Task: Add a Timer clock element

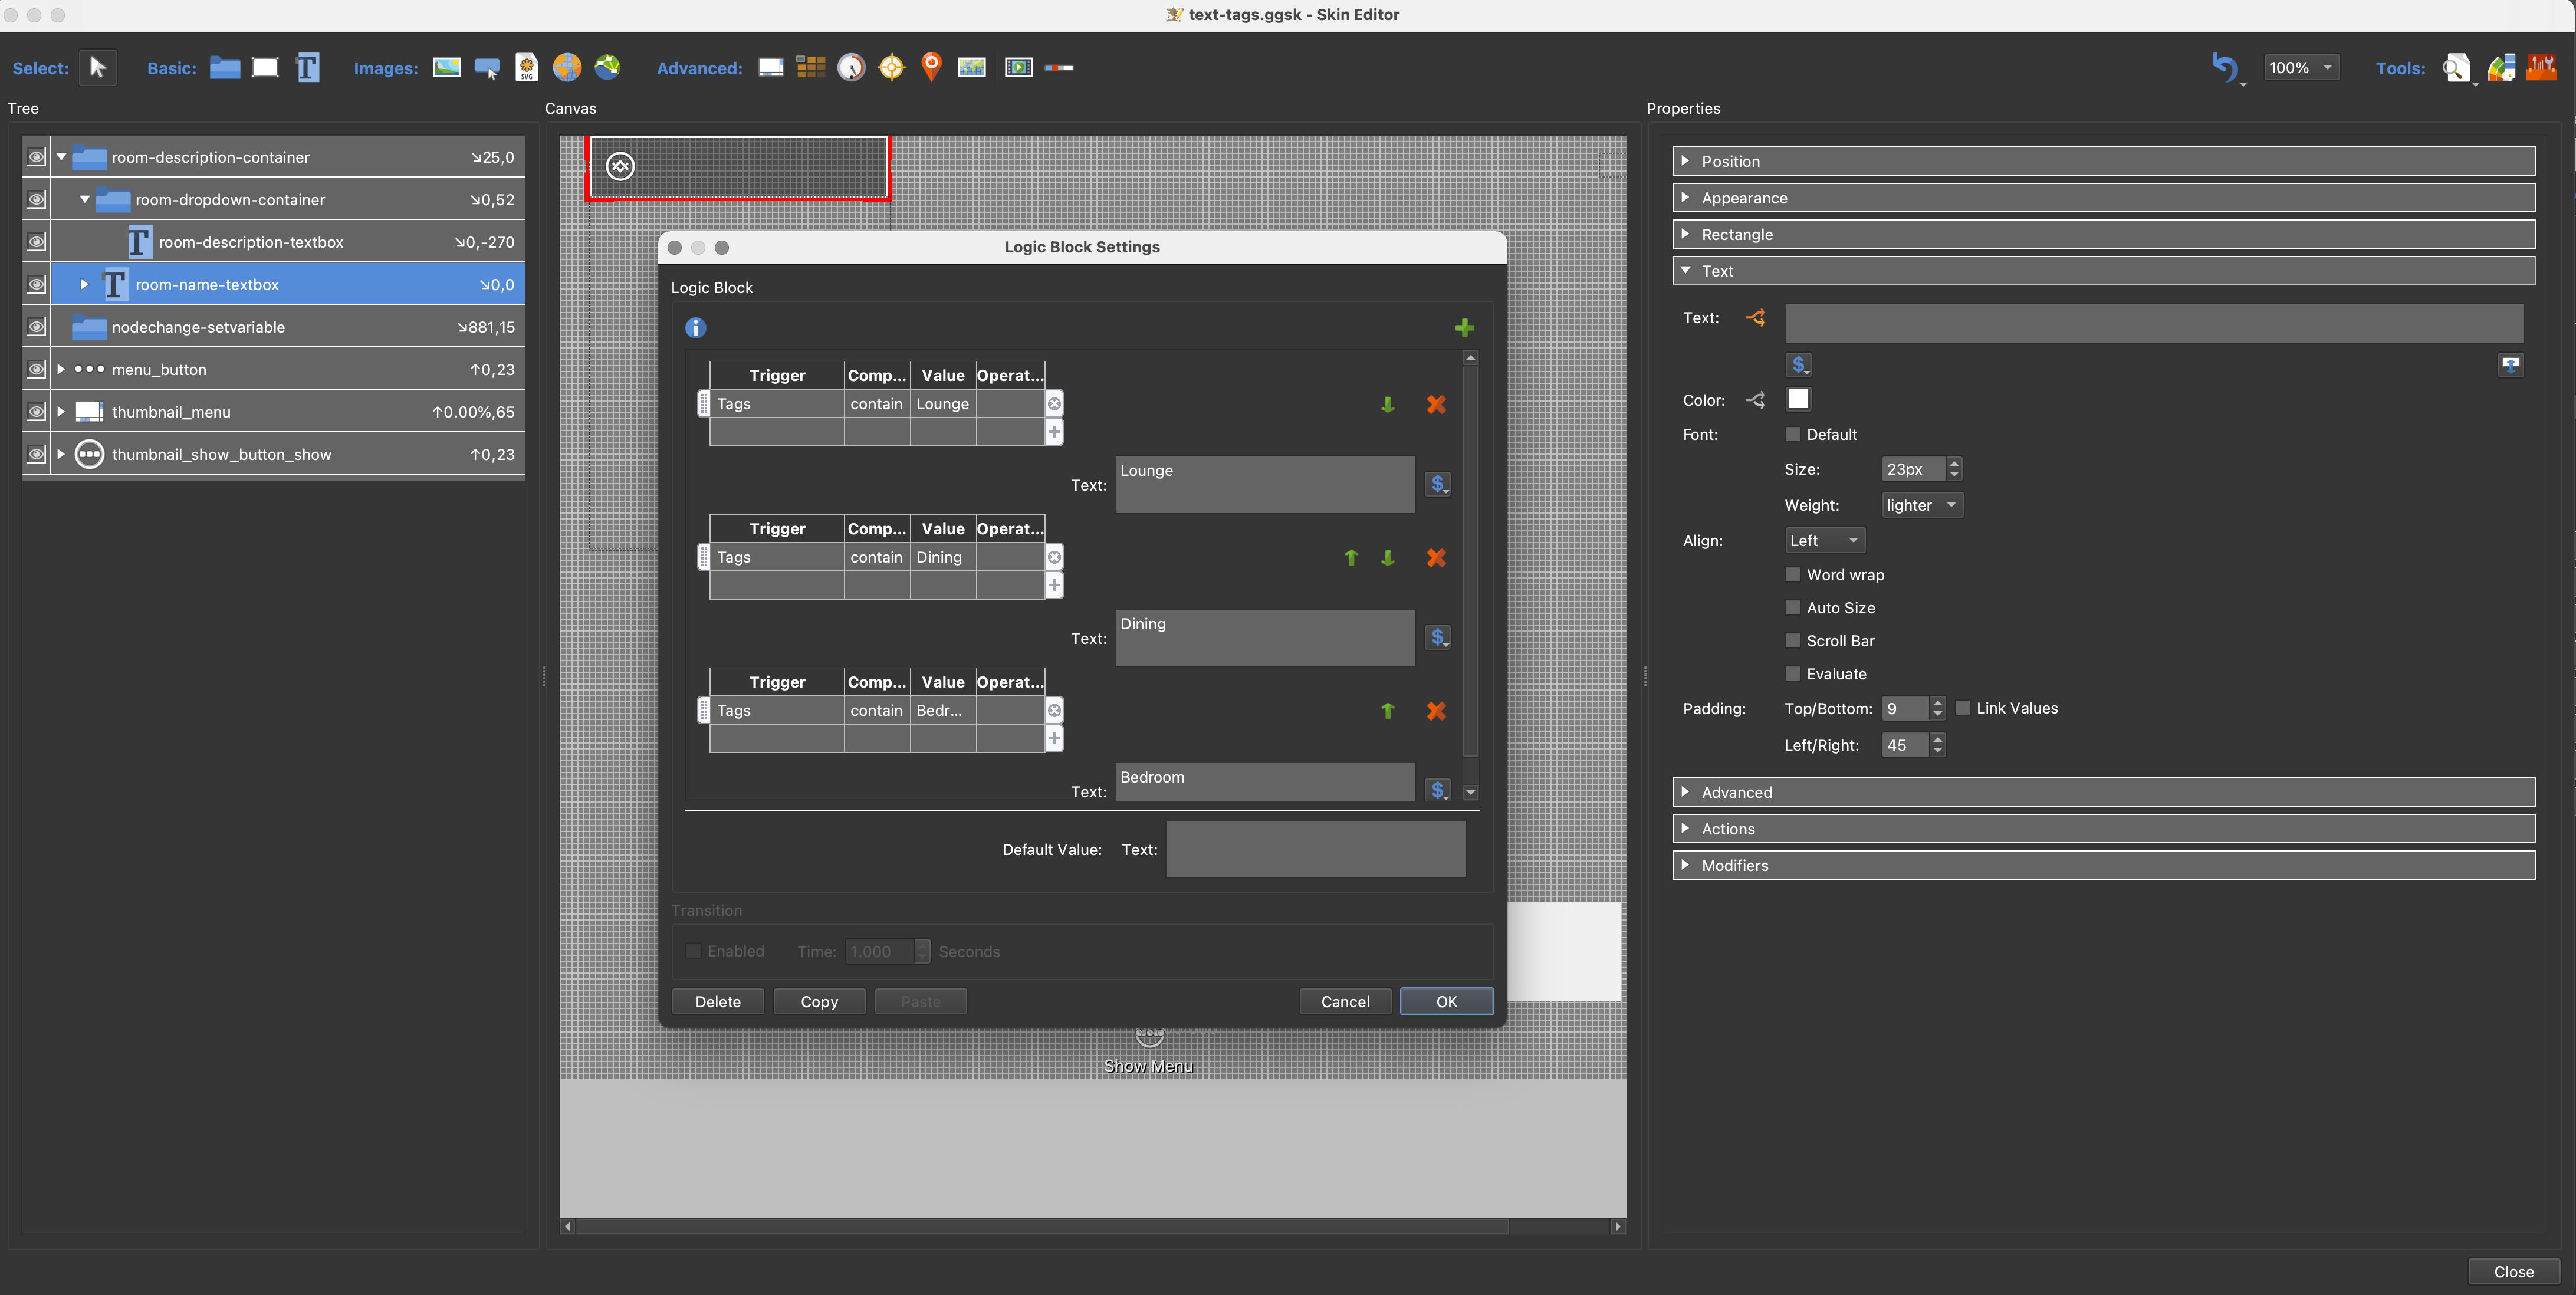Action: pos(851,67)
